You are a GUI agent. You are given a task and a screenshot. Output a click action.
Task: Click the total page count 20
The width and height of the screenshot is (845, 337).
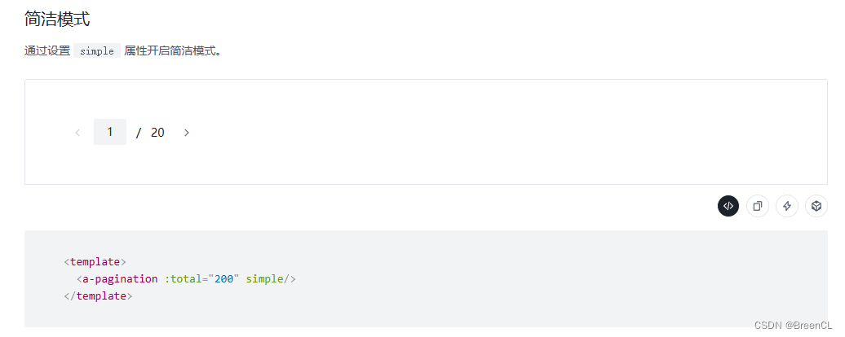[157, 133]
